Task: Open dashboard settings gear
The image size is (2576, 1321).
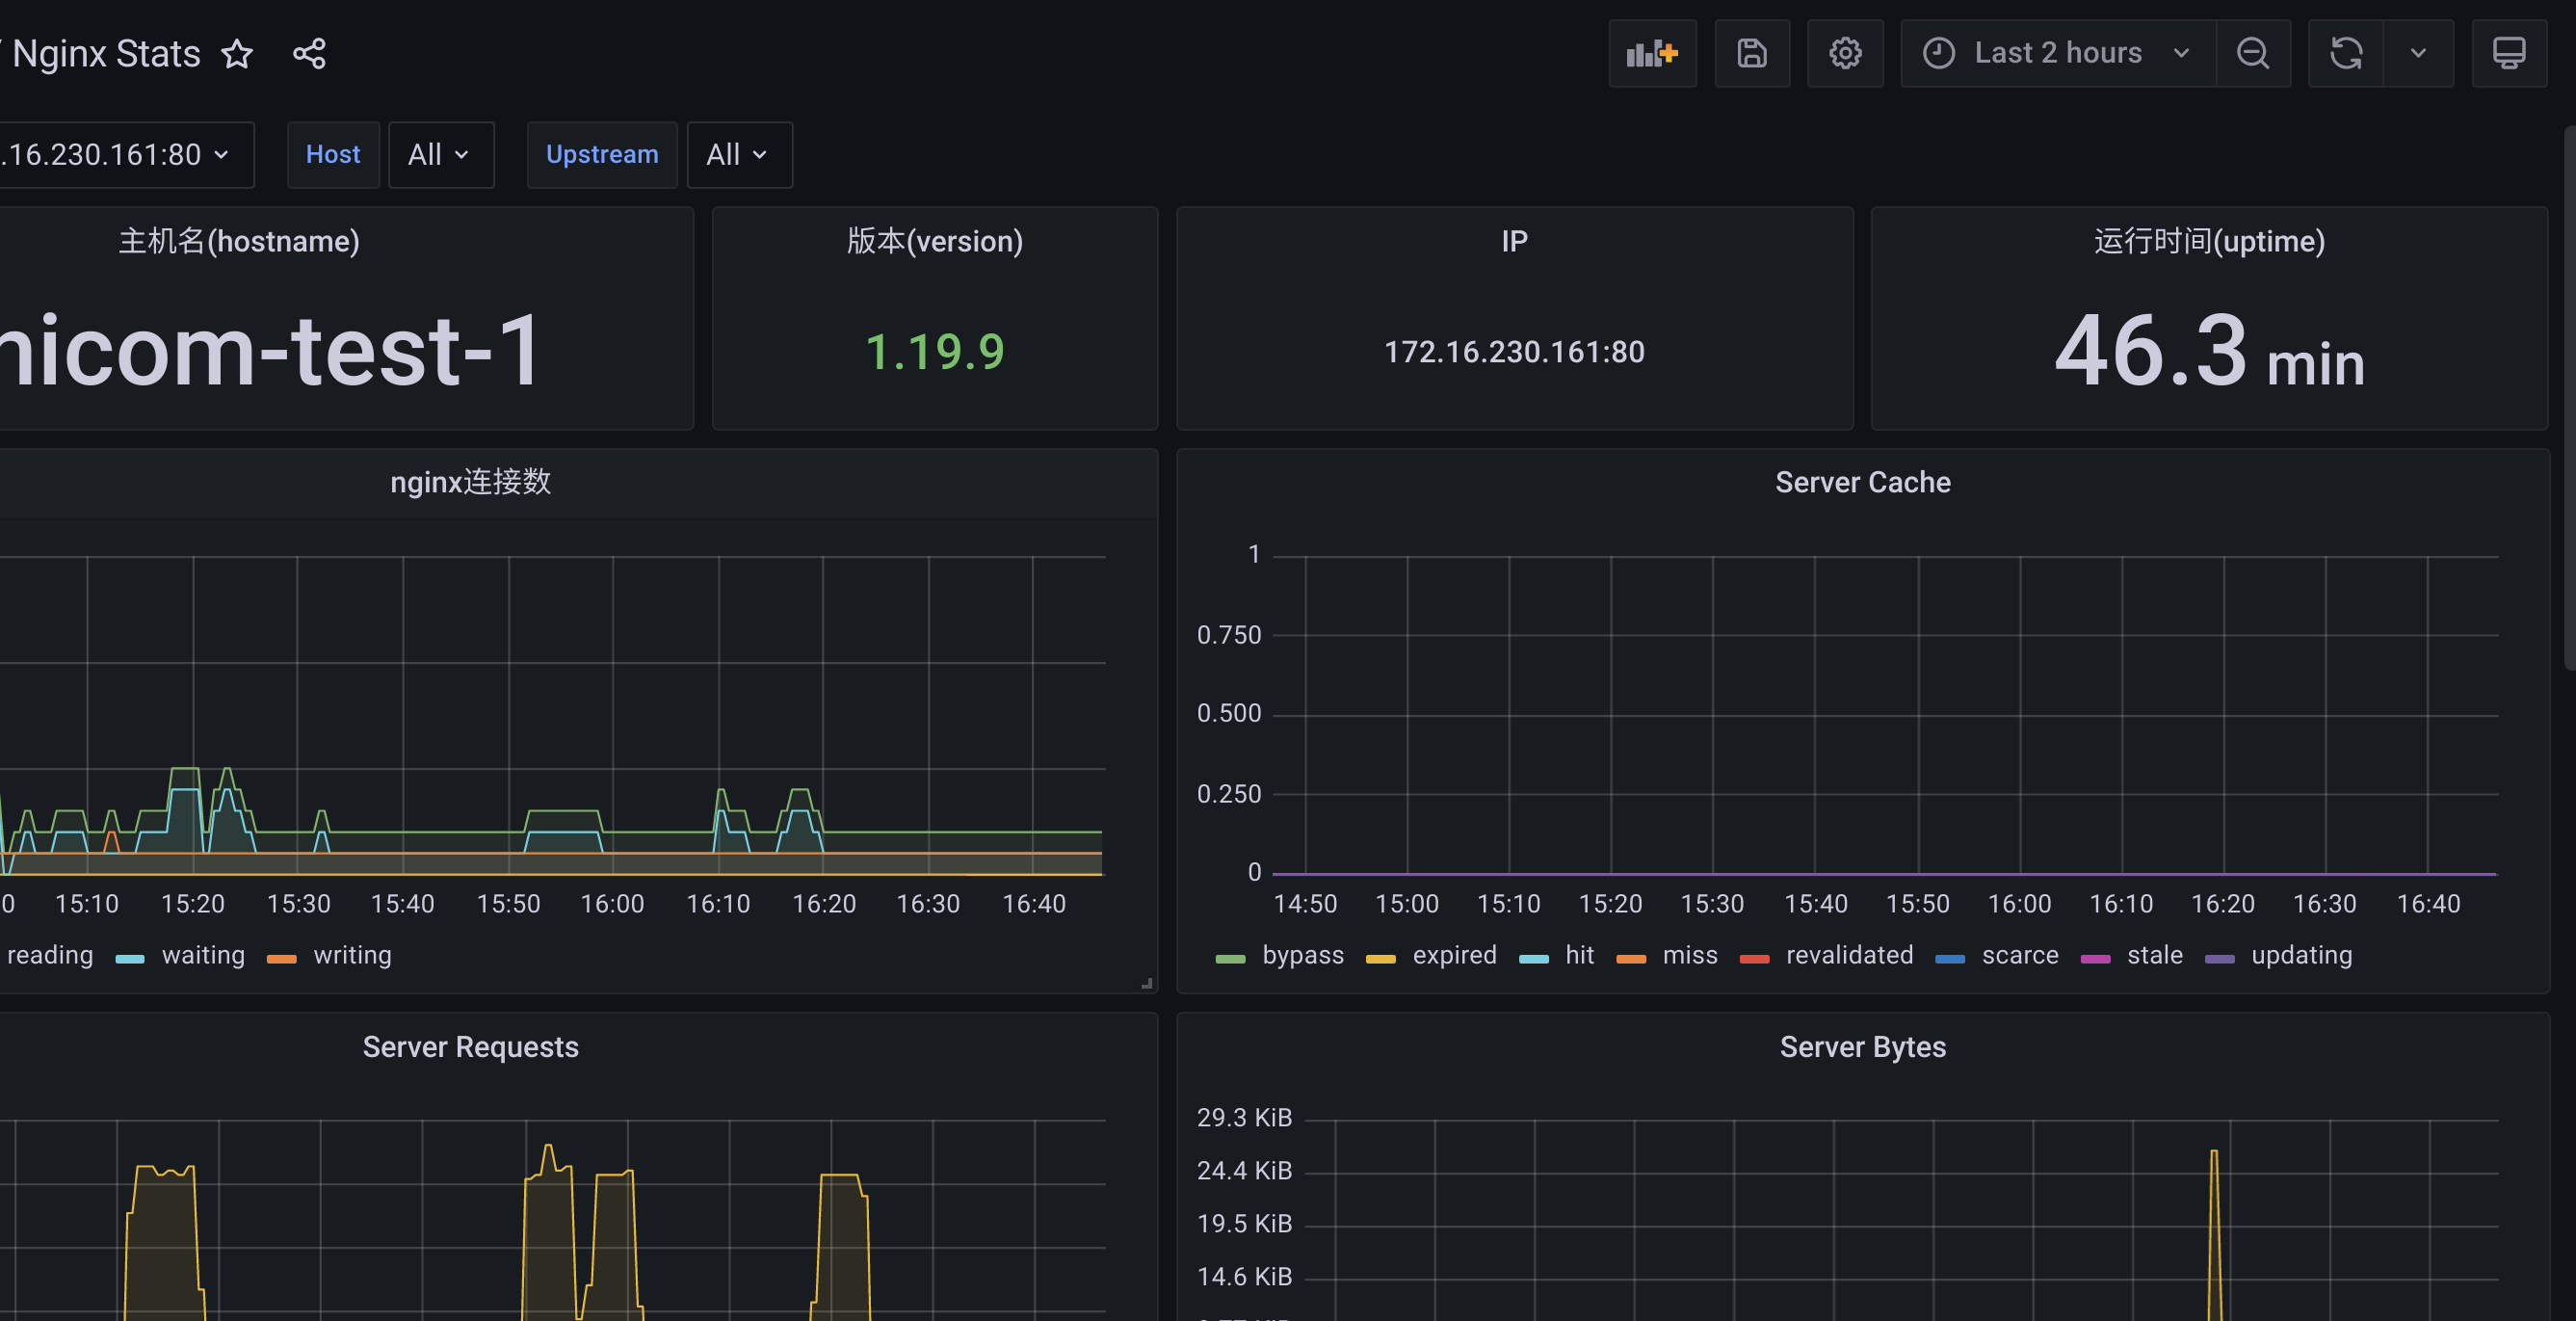Action: (1845, 53)
